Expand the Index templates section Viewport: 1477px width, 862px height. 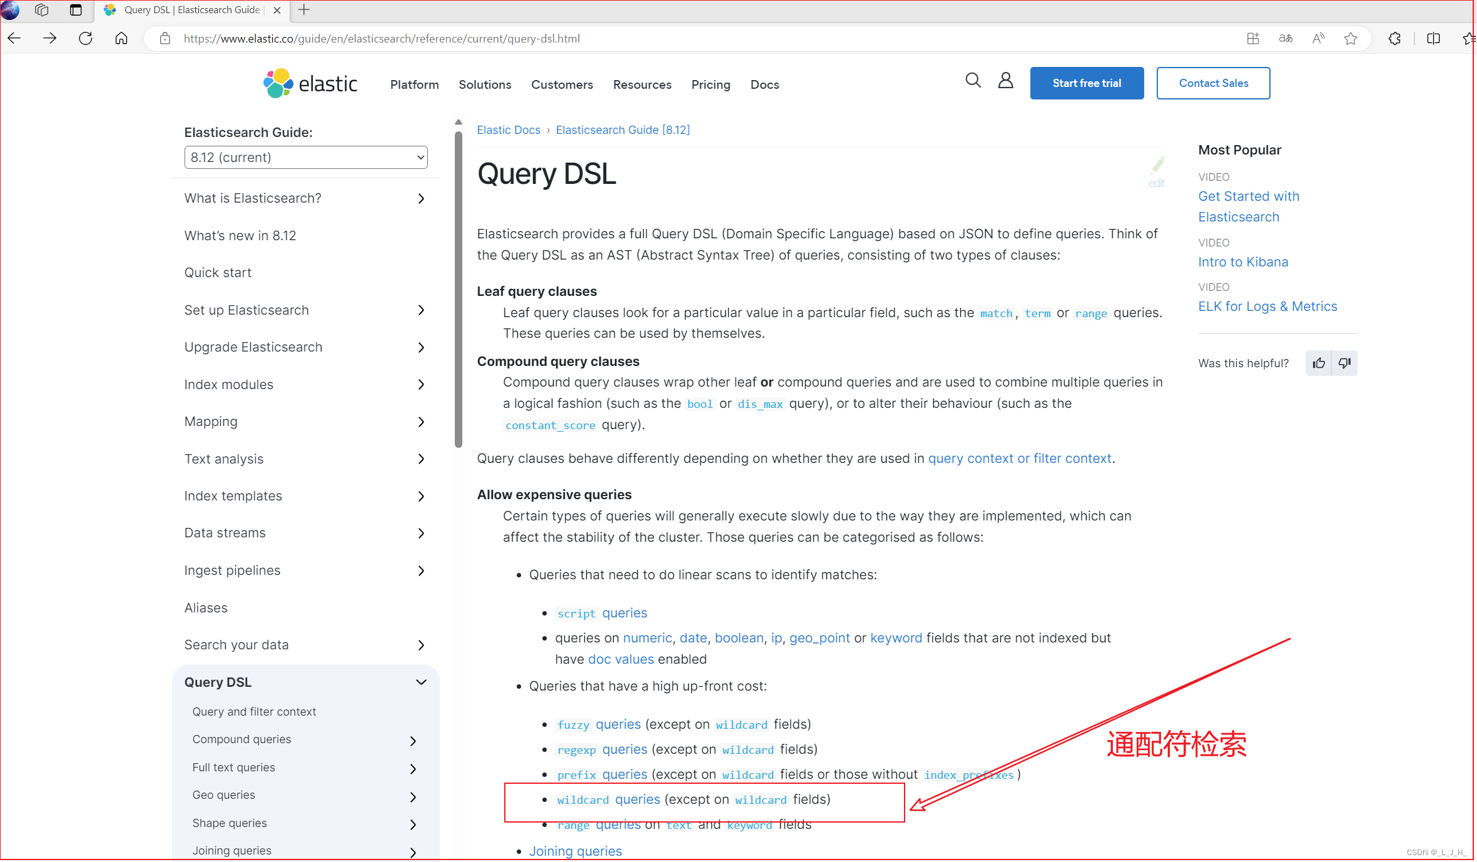[x=421, y=497]
